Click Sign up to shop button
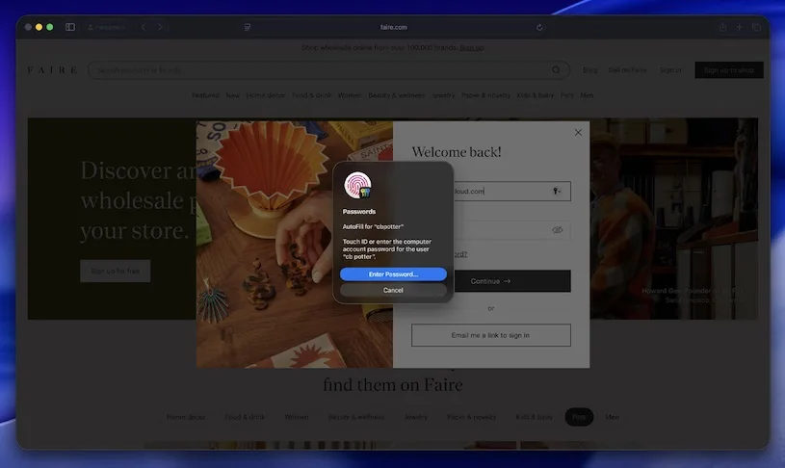This screenshot has height=468, width=785. 729,70
